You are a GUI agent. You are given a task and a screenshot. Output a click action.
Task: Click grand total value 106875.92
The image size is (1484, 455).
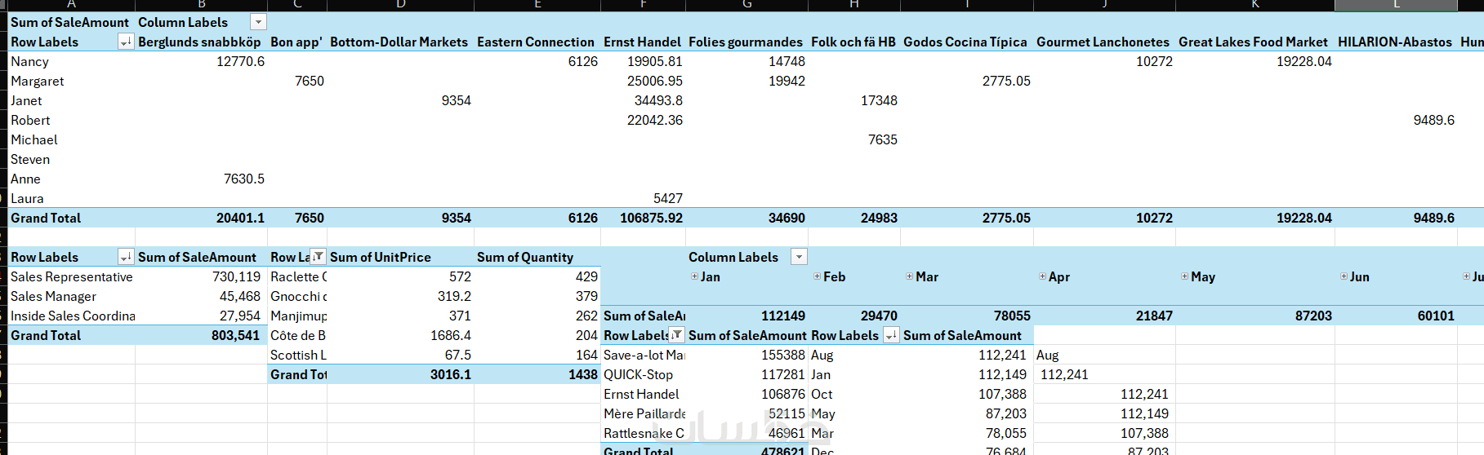[651, 218]
